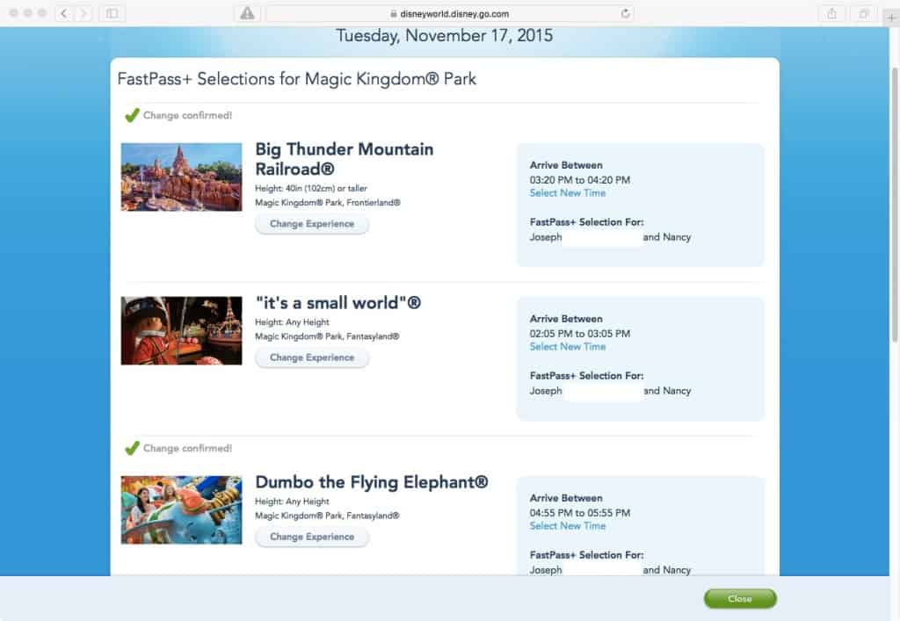Click "Magic Kingdom Park, Frontierland" location text

point(328,202)
